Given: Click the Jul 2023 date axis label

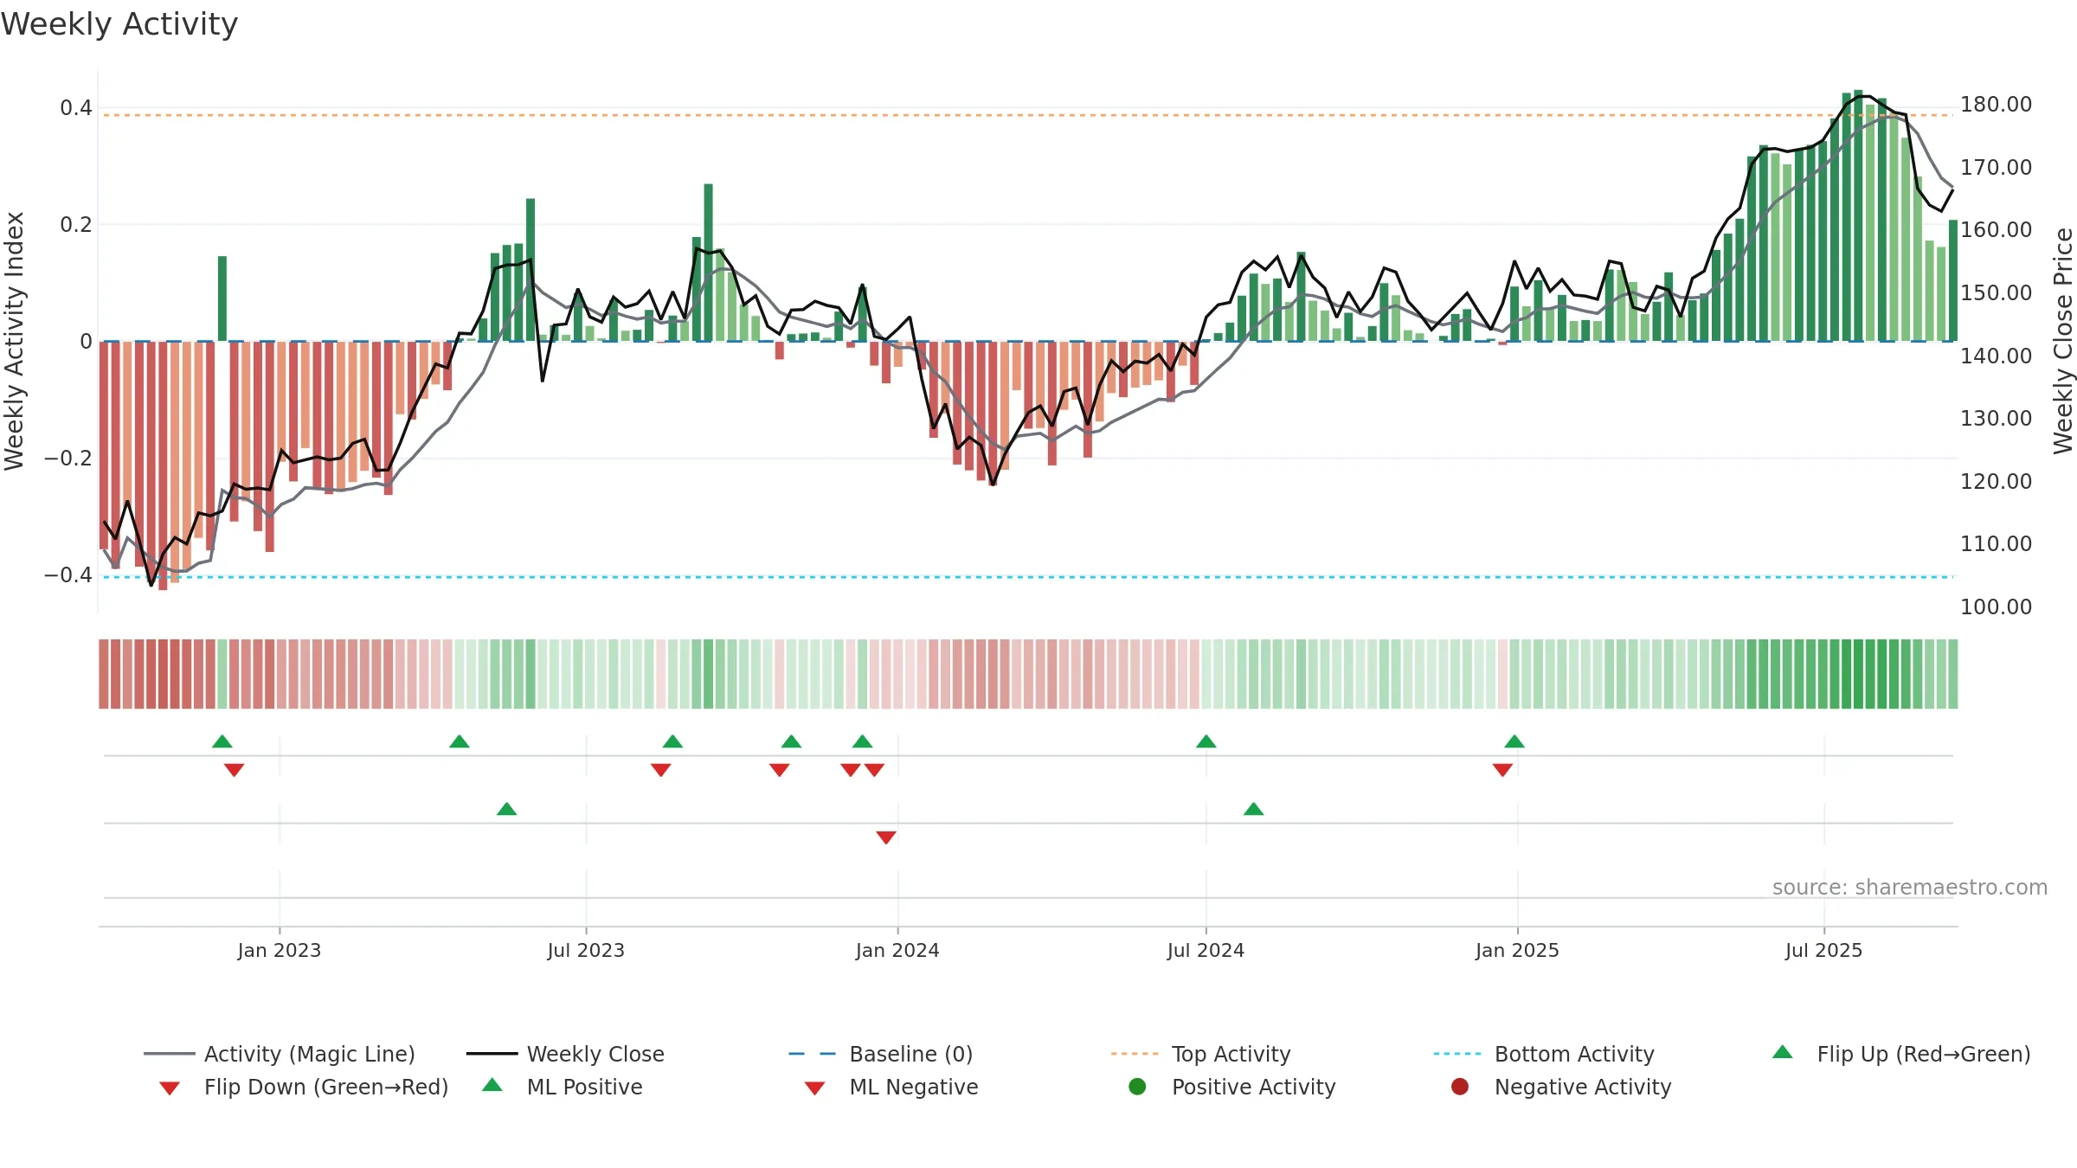Looking at the screenshot, I should click(586, 951).
